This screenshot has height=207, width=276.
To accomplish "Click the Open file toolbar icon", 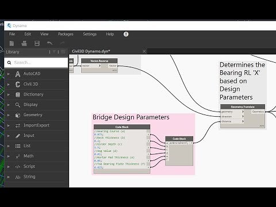I will point(24,44).
